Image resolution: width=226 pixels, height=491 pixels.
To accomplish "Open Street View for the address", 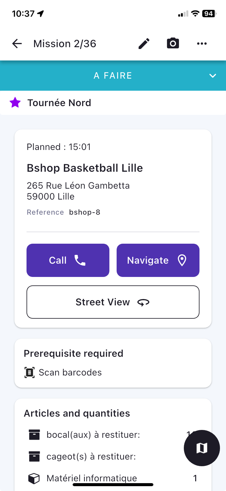I will tap(113, 302).
